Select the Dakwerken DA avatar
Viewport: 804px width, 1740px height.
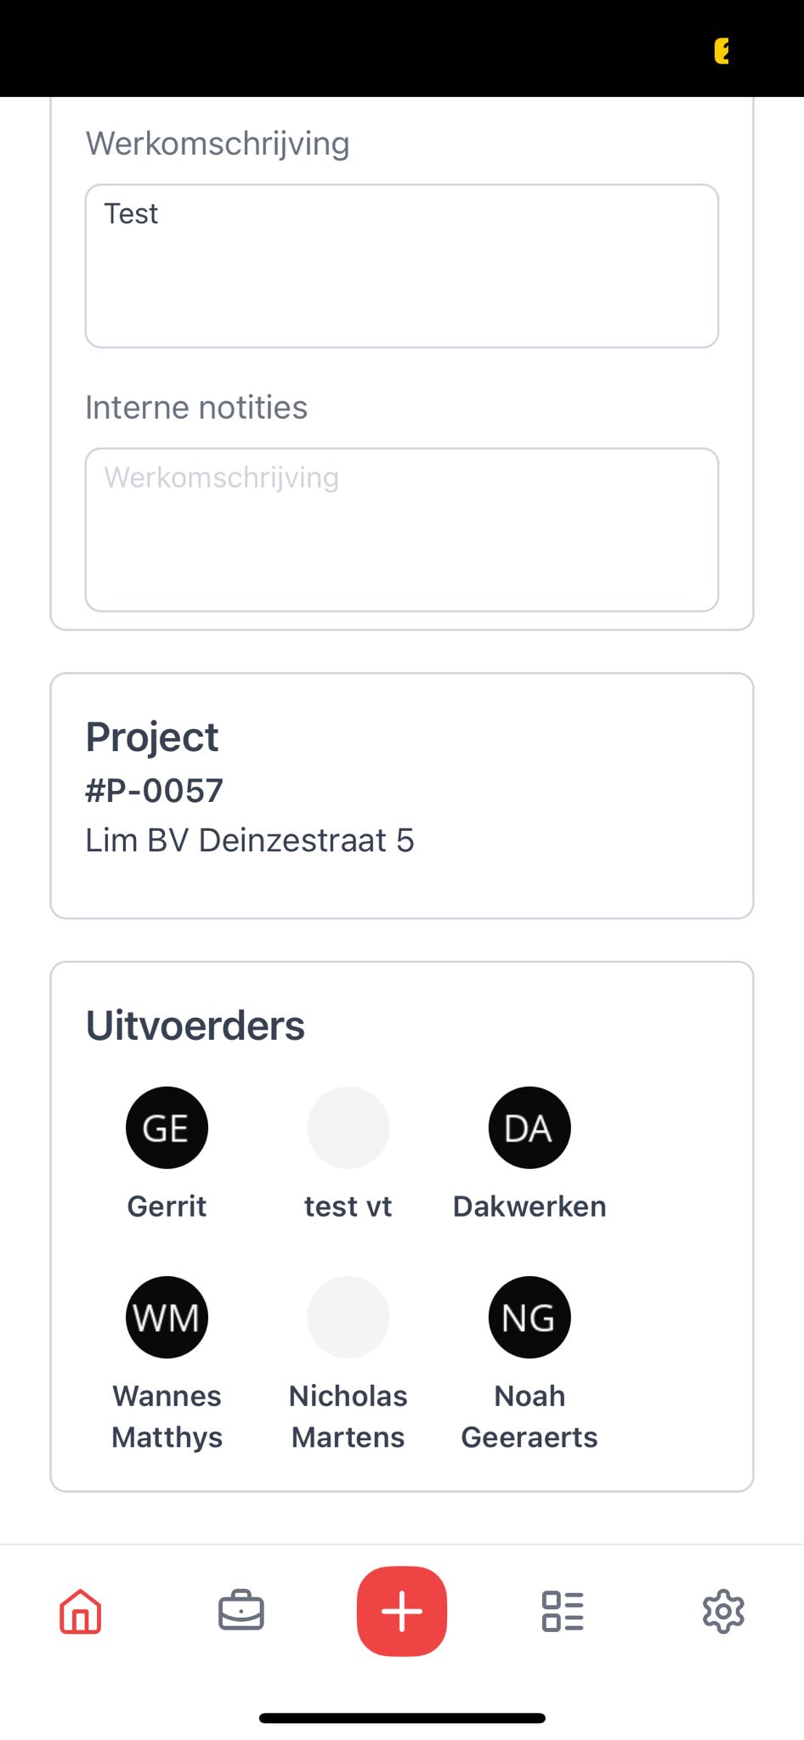(x=529, y=1127)
